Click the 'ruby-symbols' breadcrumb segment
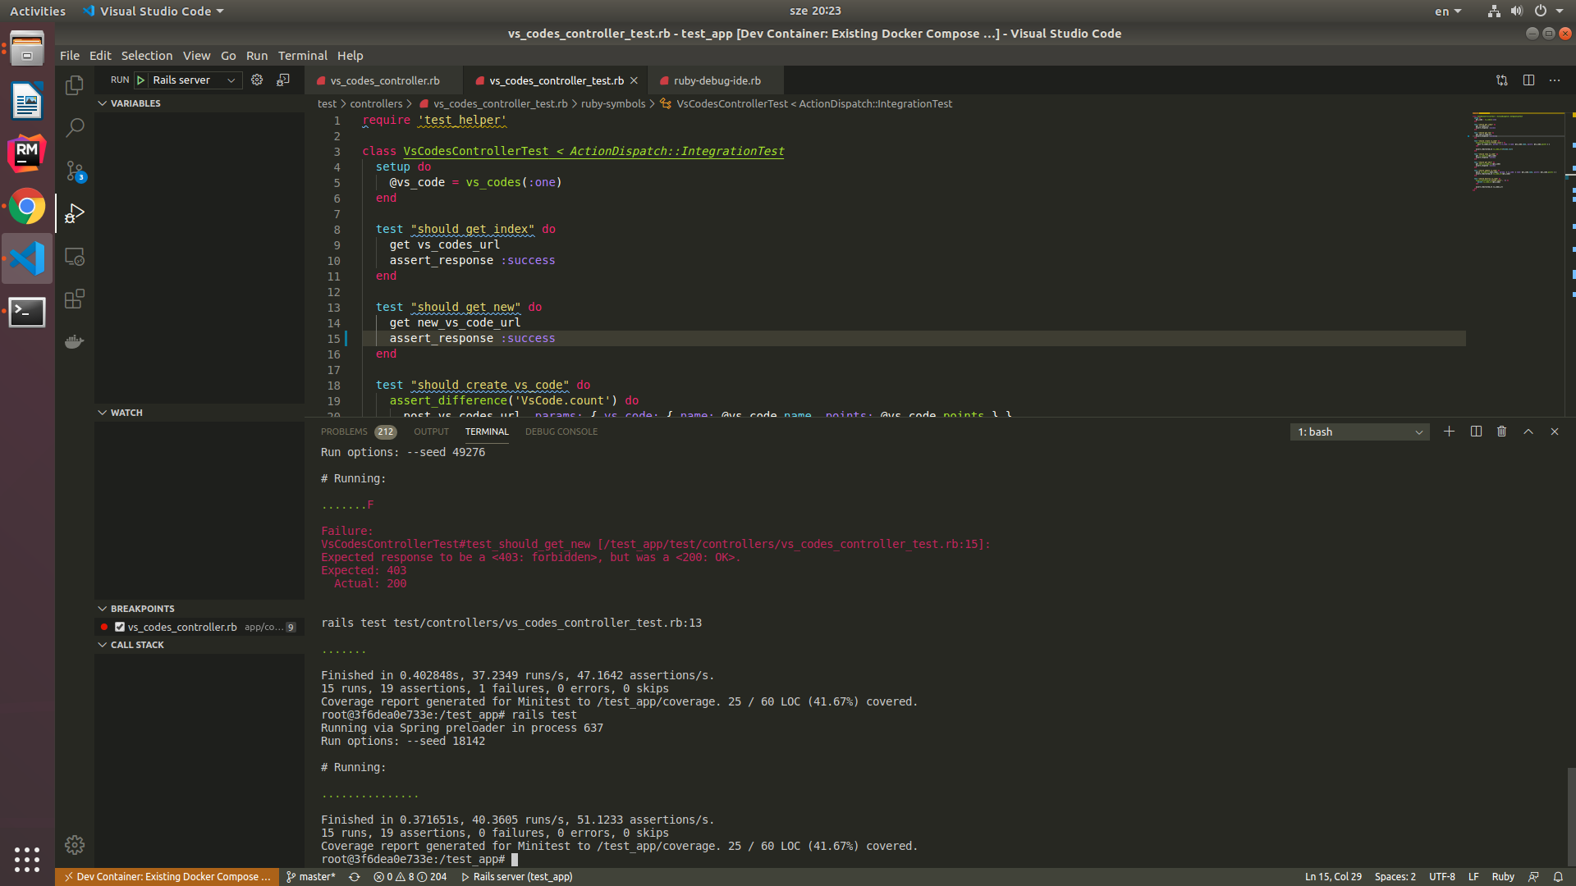Viewport: 1576px width, 886px height. point(613,103)
